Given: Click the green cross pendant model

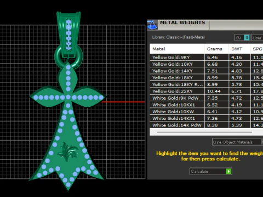Looking at the screenshot, I should [67, 126].
